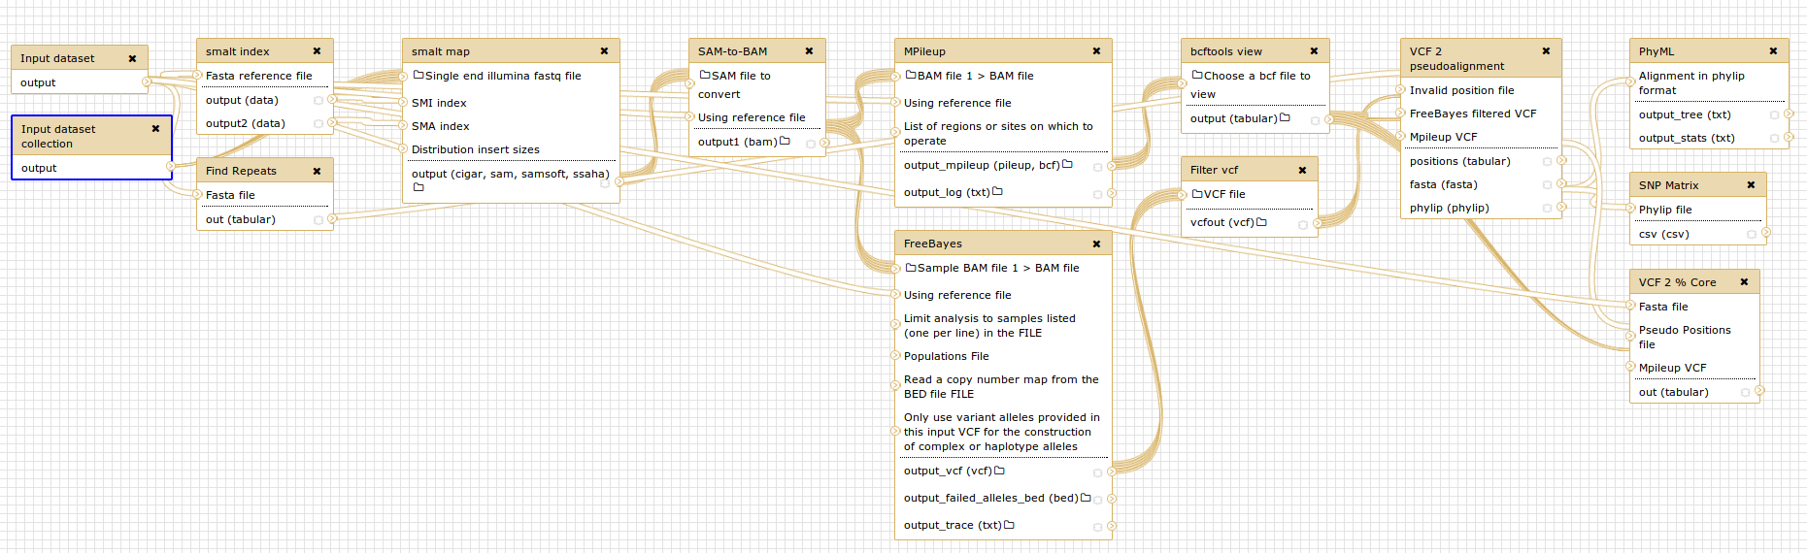Click the SNP Matrix Phylip file input terminal
This screenshot has height=553, width=1807.
pos(1630,209)
